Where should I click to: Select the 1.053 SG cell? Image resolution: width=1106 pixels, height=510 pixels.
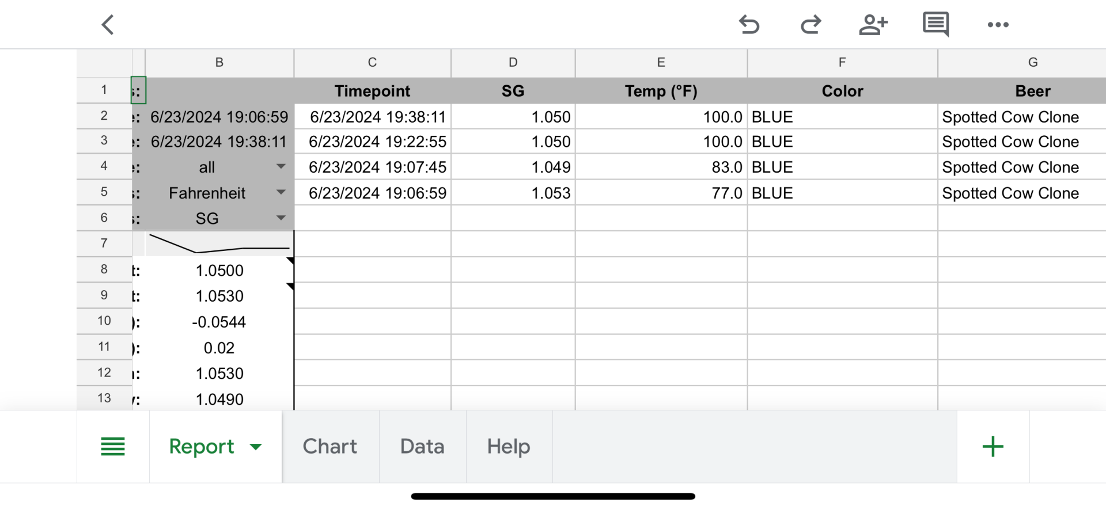click(513, 193)
